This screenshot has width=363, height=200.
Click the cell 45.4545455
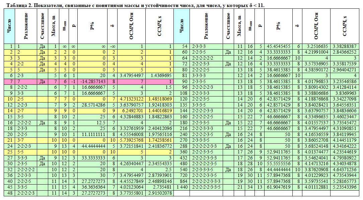[x=279, y=46]
